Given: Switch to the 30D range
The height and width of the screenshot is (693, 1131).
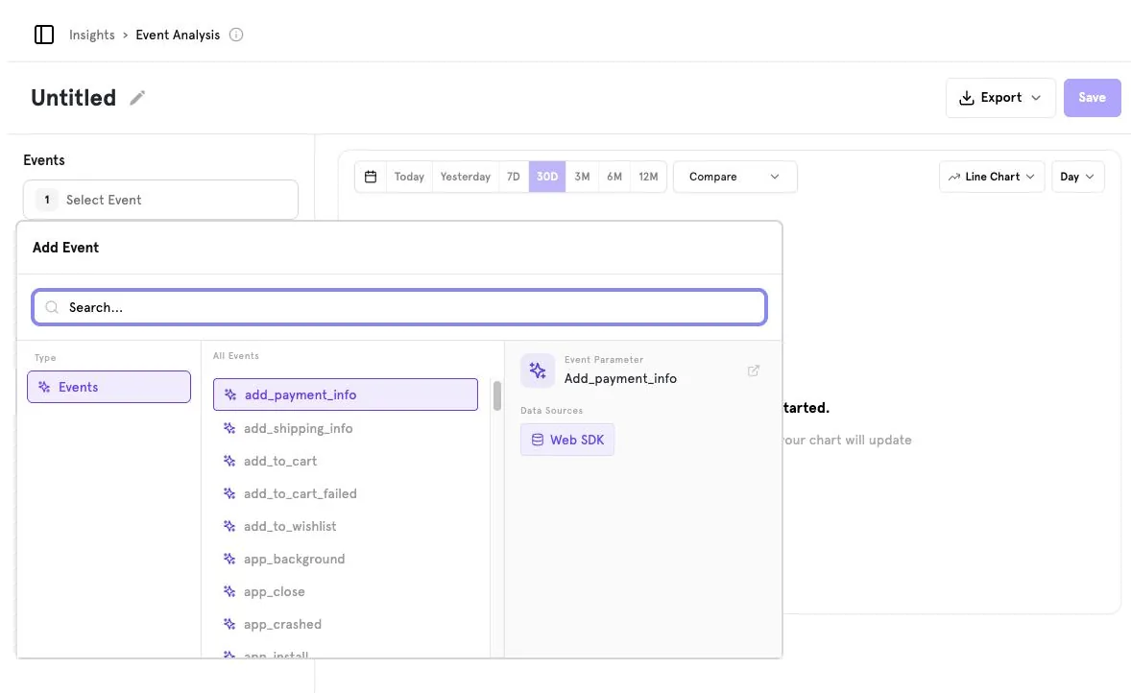Looking at the screenshot, I should tap(546, 177).
